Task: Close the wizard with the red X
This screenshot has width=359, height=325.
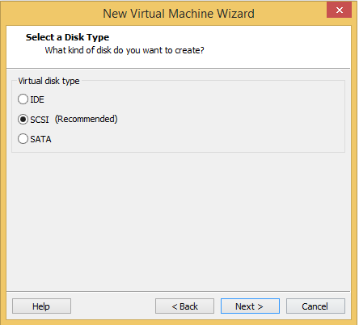Action: 339,10
